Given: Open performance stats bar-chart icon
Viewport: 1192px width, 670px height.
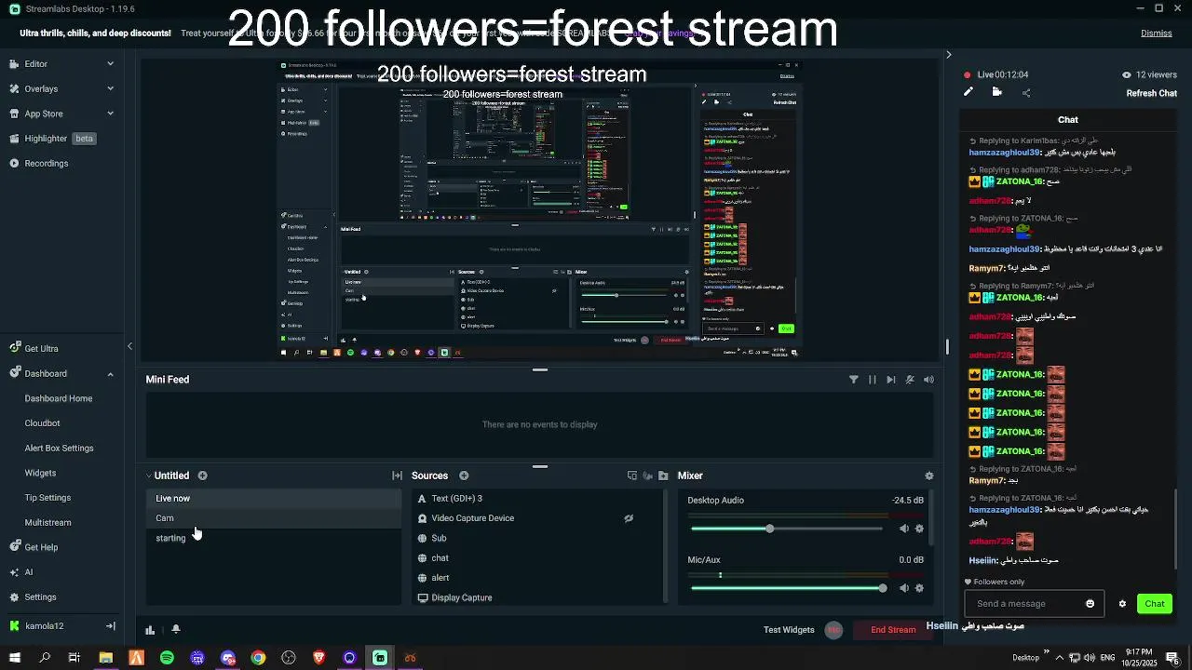Looking at the screenshot, I should pos(150,630).
